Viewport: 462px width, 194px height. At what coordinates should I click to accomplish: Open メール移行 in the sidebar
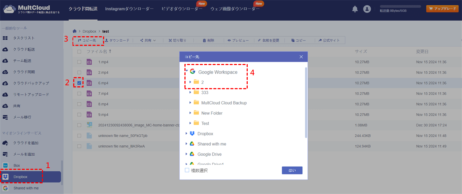pyautogui.click(x=22, y=117)
